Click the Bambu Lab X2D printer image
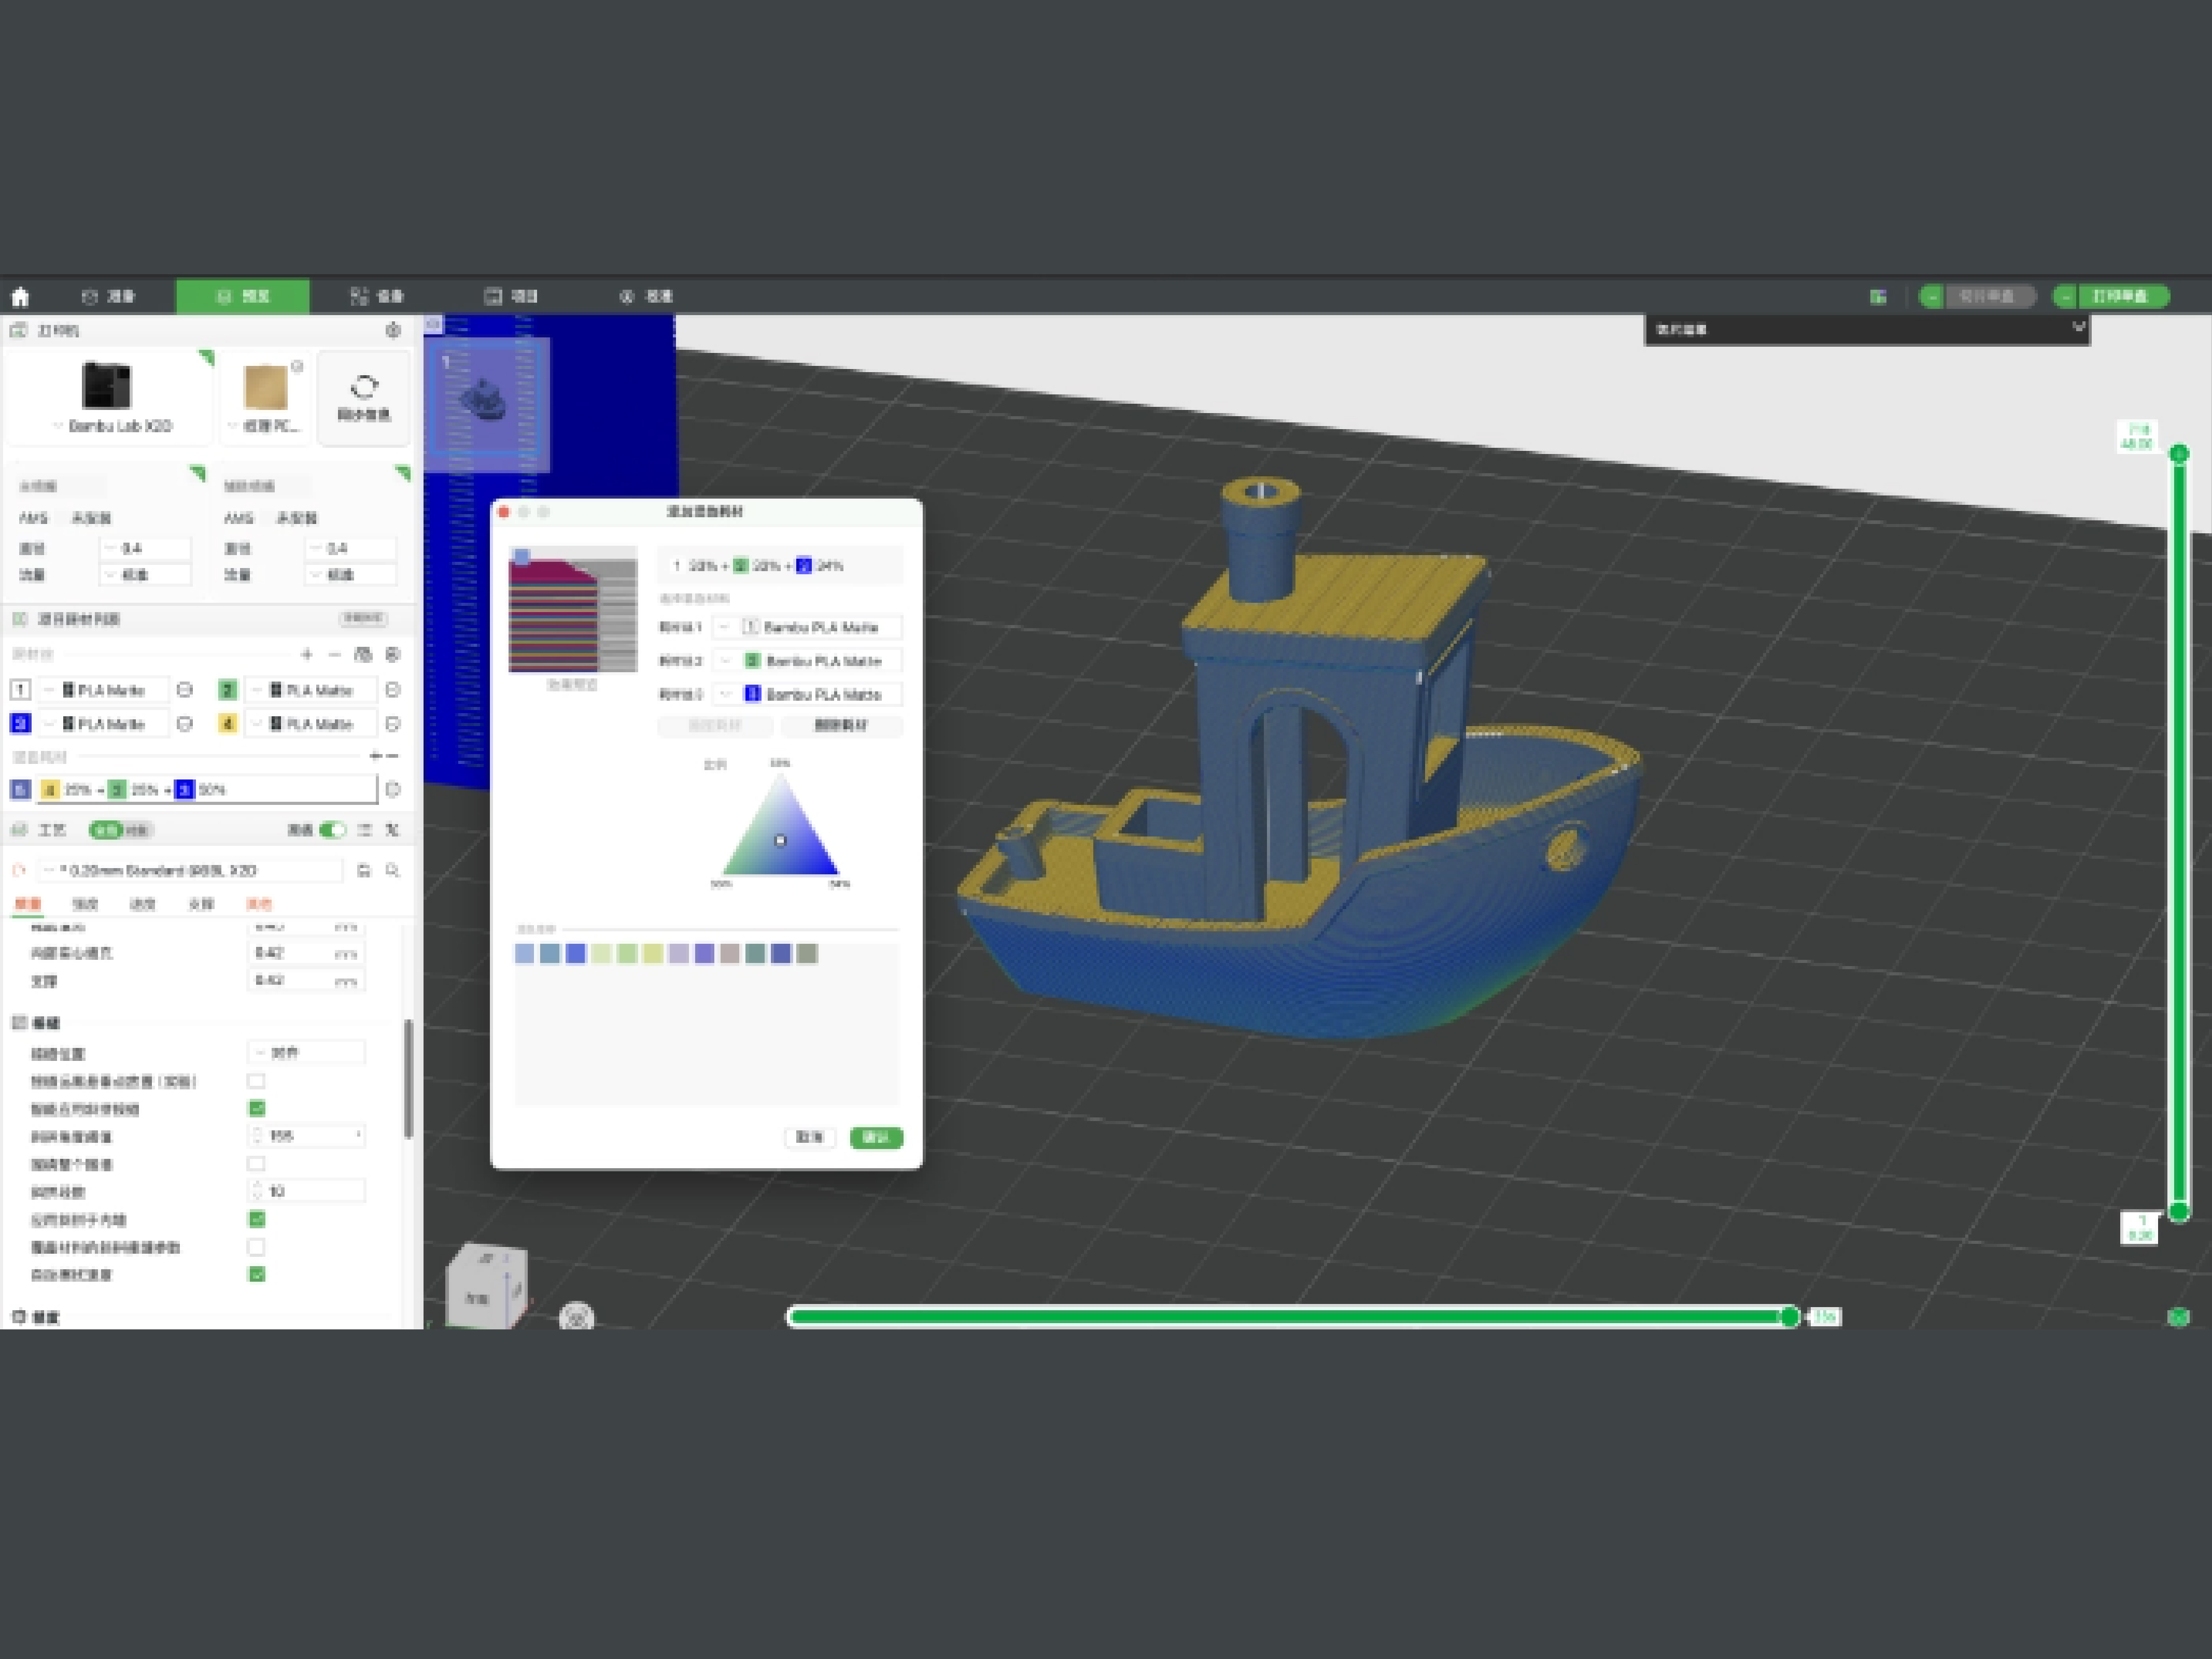This screenshot has width=2212, height=1659. (106, 385)
